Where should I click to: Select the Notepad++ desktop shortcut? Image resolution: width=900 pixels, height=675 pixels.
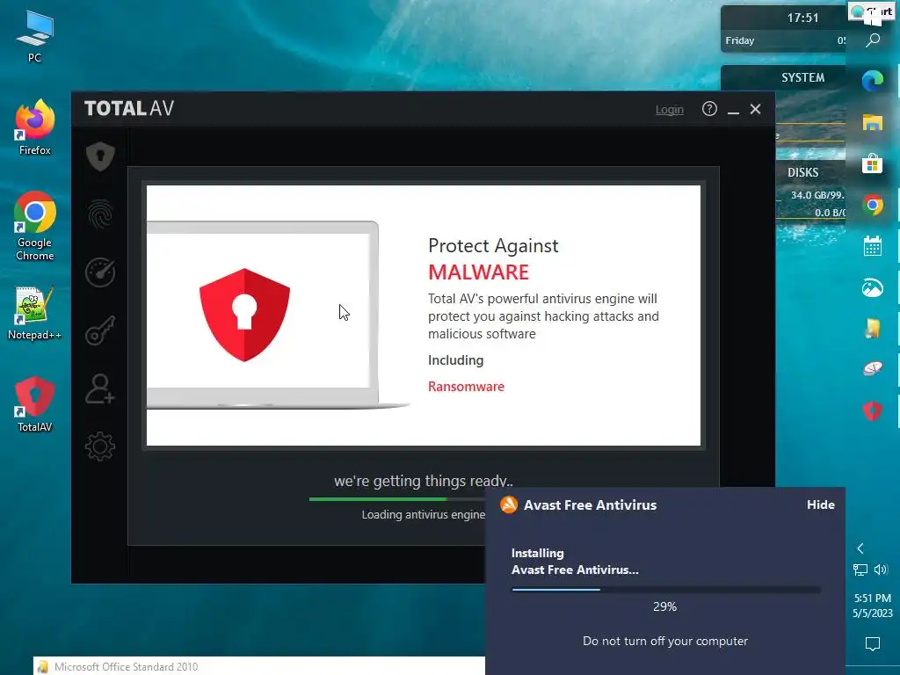[x=34, y=314]
